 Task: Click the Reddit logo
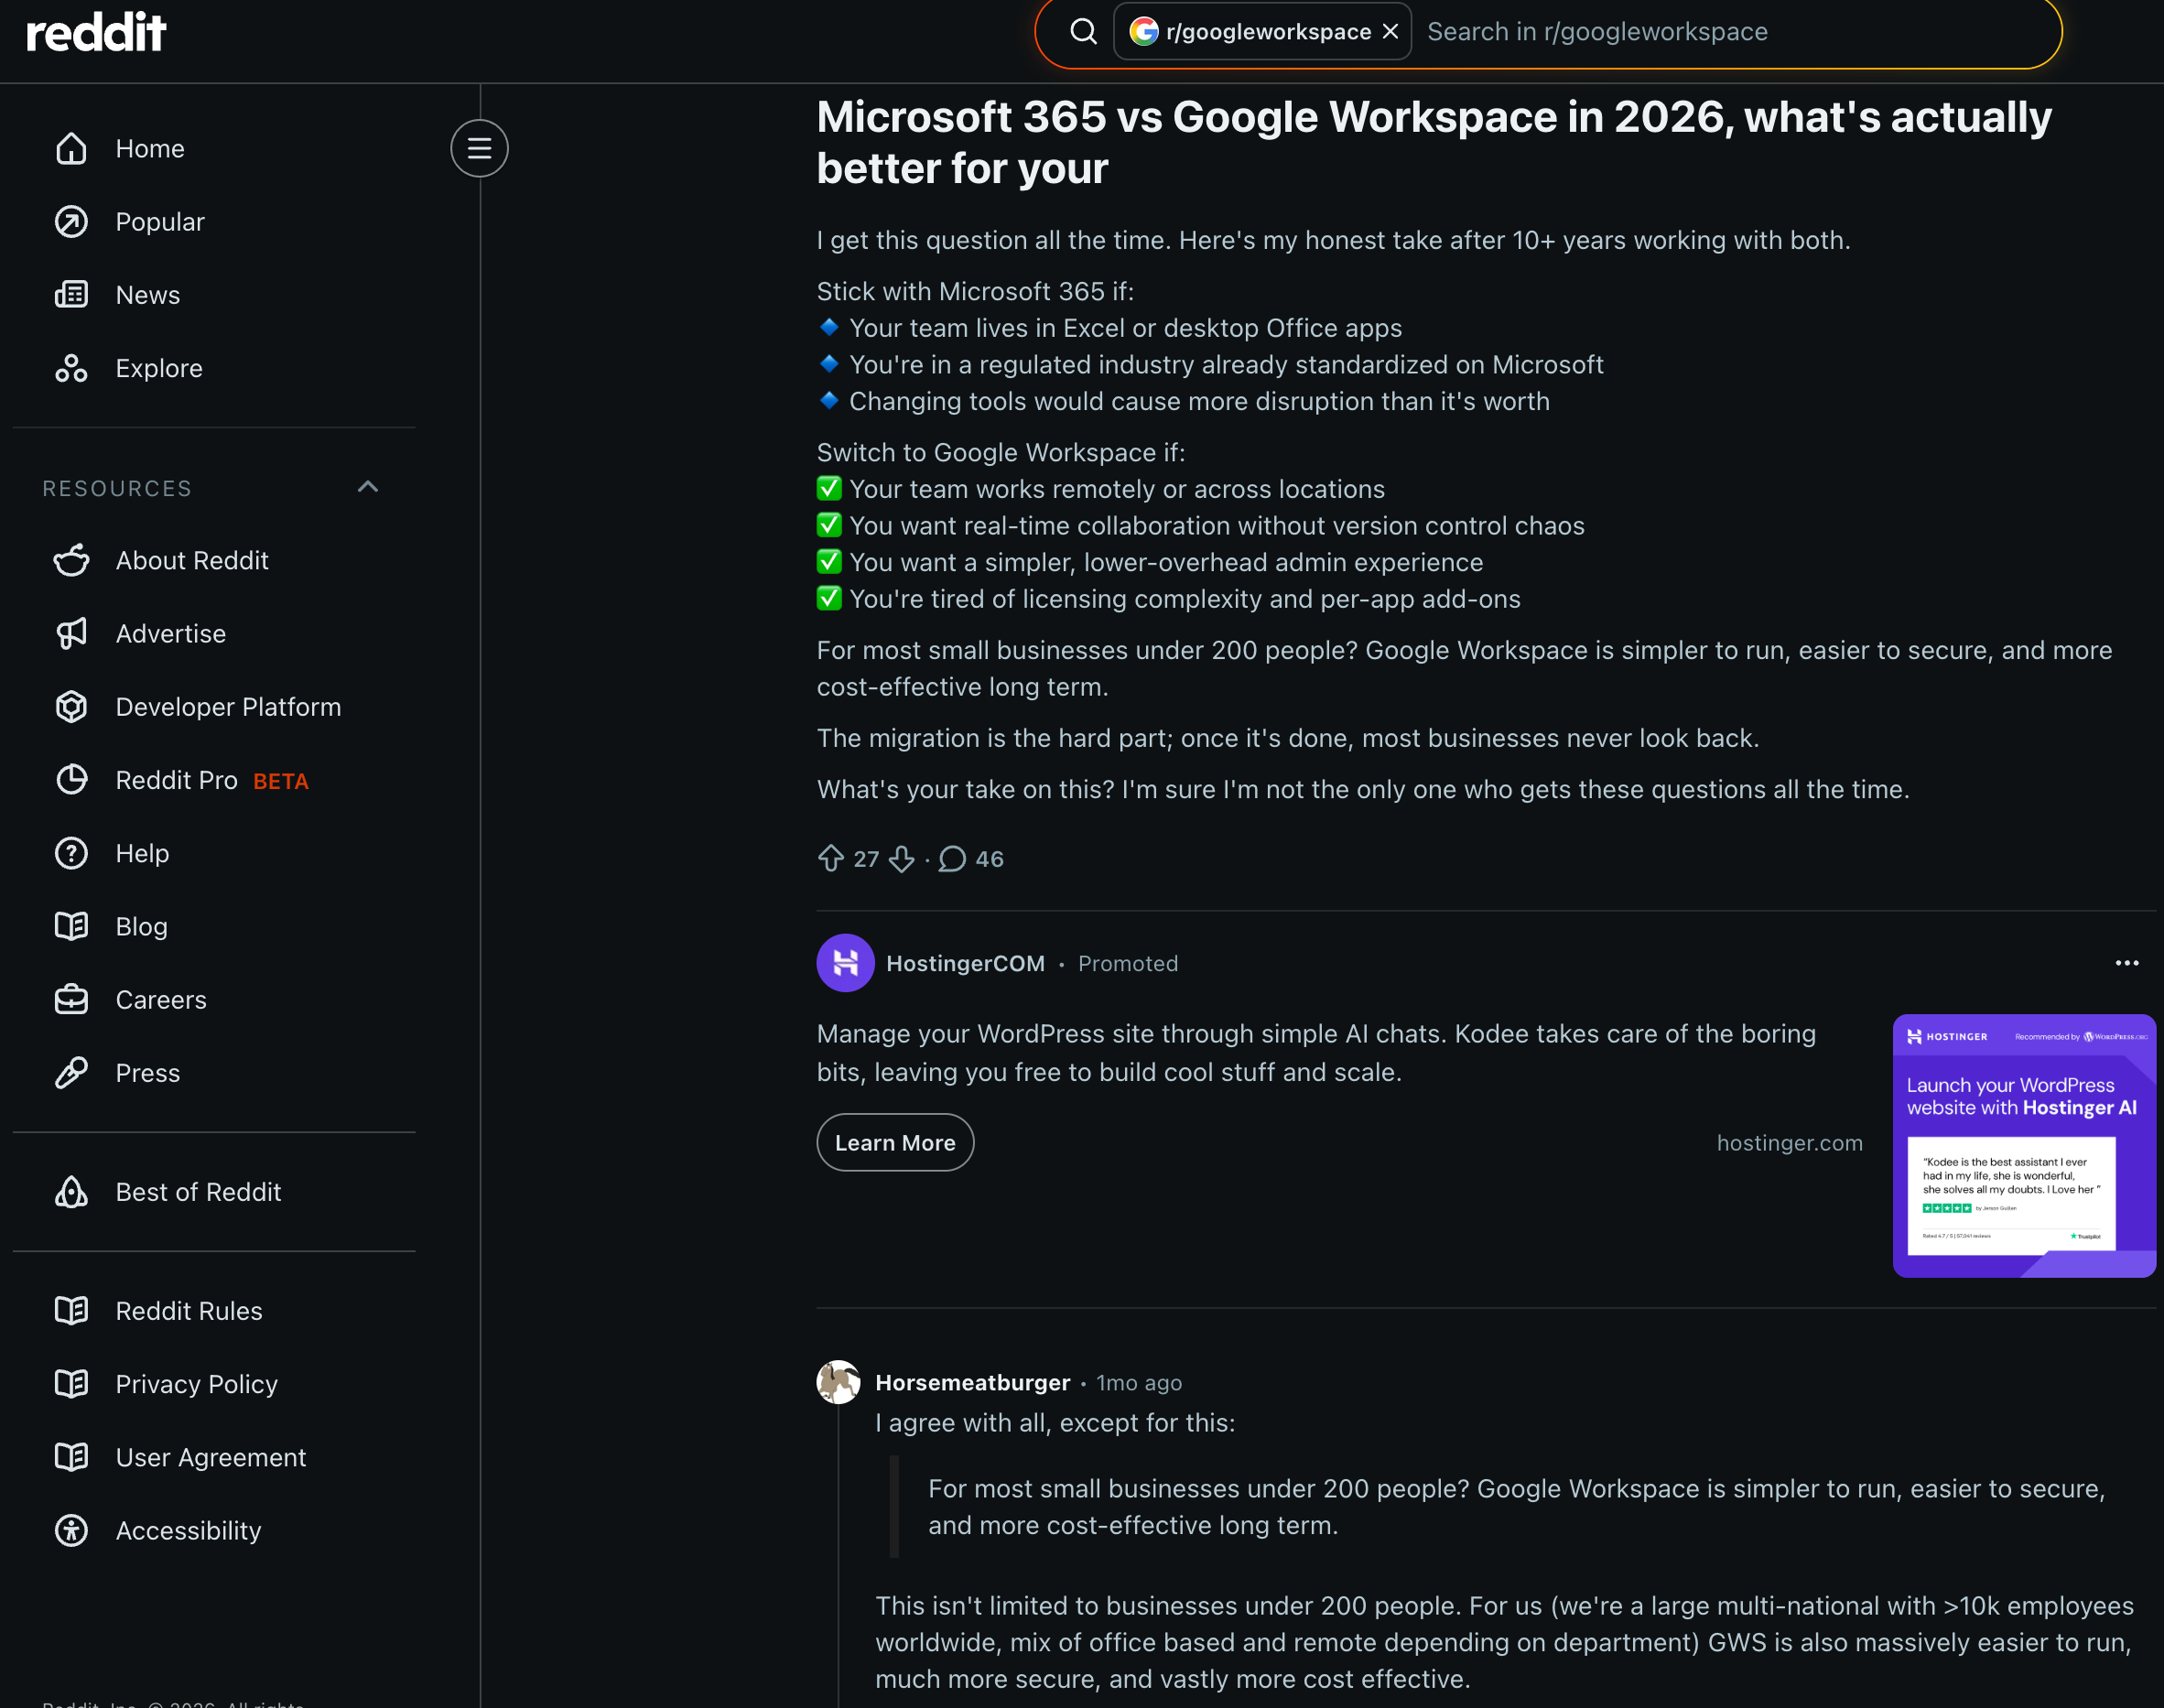96,32
